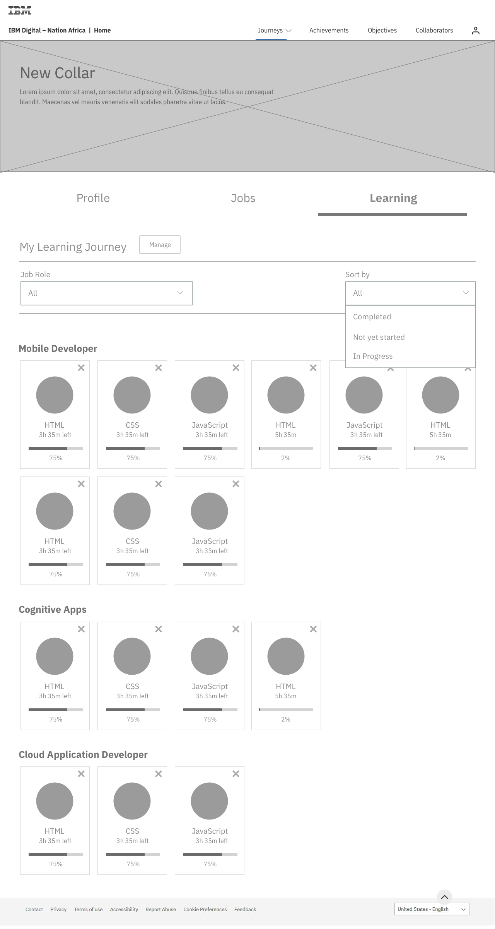Viewport: 495px width, 929px height.
Task: Click the HTML 2% progress bar in Cognitive Apps
Action: pyautogui.click(x=286, y=710)
